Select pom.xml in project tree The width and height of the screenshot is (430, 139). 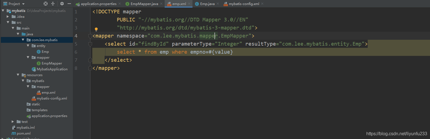(x=24, y=133)
